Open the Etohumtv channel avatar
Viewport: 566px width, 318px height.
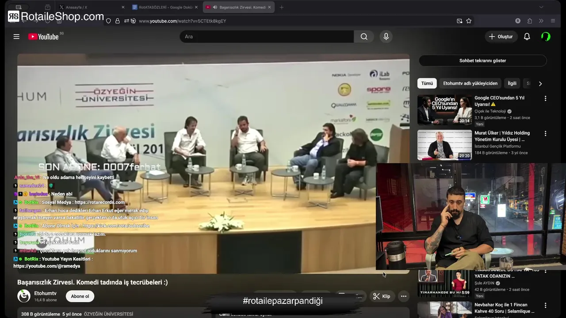pos(24,296)
